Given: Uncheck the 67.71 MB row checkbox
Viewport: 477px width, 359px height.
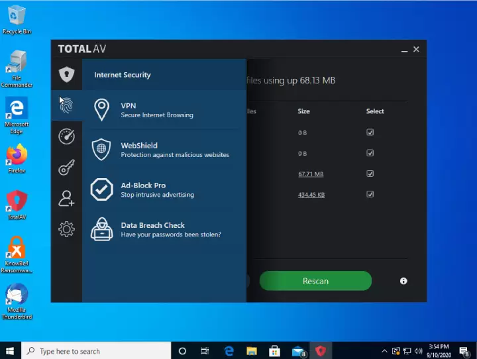Looking at the screenshot, I should 370,174.
